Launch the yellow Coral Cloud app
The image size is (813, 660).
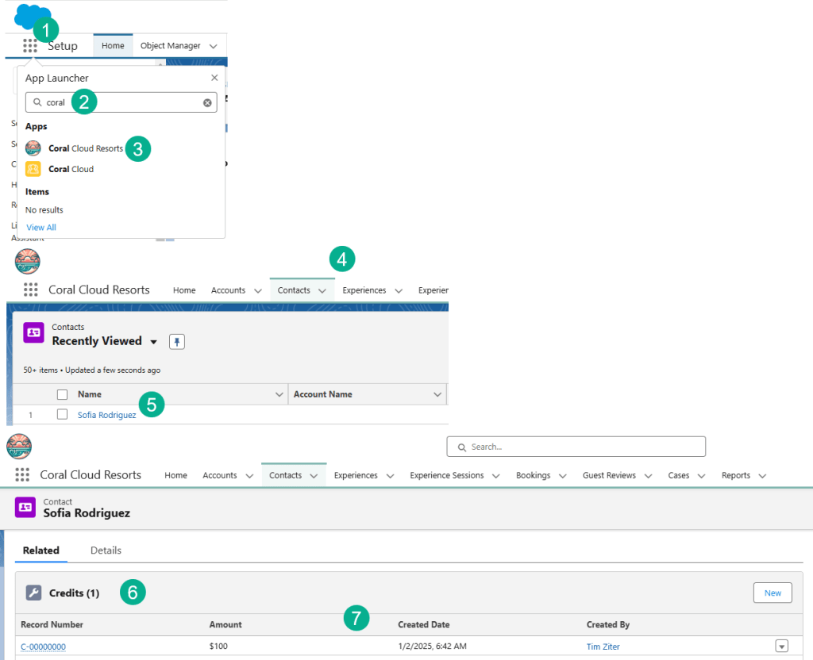coord(71,169)
